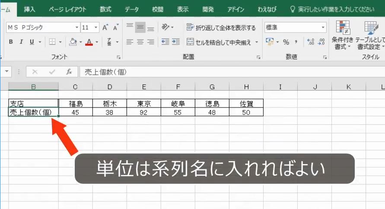
Task: Click insert function fx icon
Action: click(69, 72)
